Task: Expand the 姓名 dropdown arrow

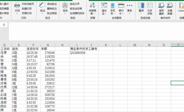Action: (x=65, y=14)
